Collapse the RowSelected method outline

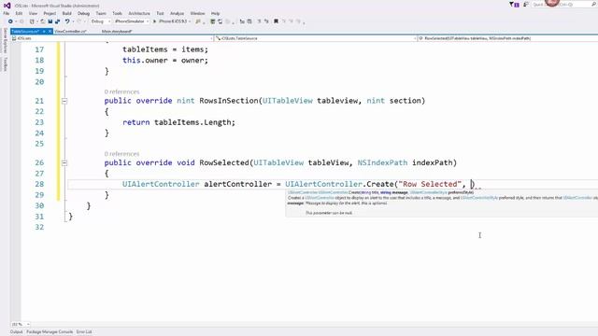pos(64,163)
